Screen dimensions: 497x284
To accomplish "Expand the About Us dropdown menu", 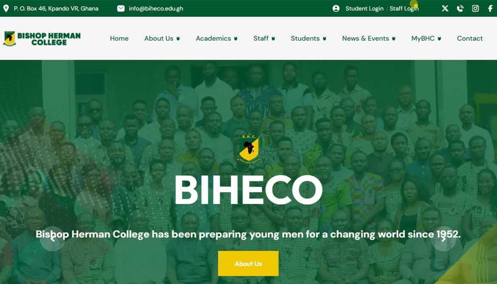I will (162, 39).
